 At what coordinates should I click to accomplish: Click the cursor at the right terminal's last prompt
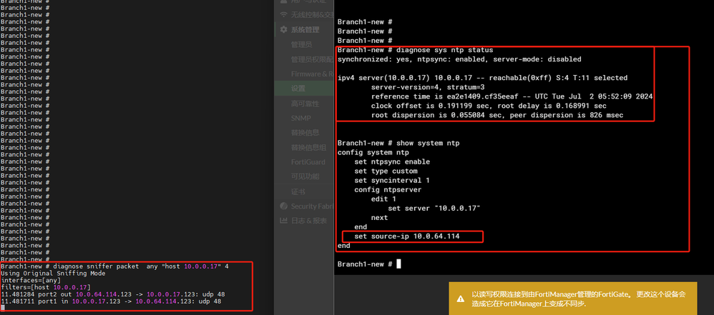[399, 264]
